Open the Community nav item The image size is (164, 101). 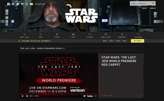coord(122,35)
